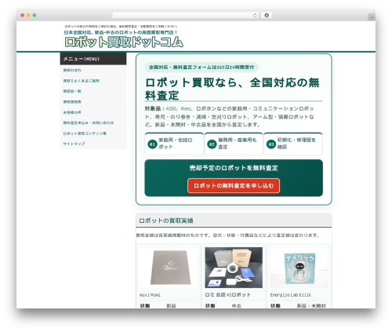Click the round extension icon beside address bar
Image resolution: width=392 pixels, height=332 pixels.
point(267,15)
